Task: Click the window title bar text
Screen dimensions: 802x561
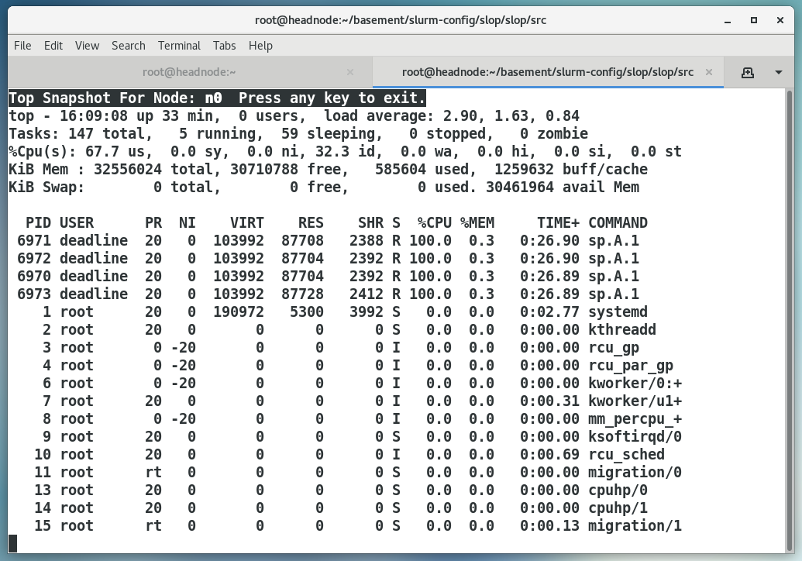Action: click(x=401, y=20)
